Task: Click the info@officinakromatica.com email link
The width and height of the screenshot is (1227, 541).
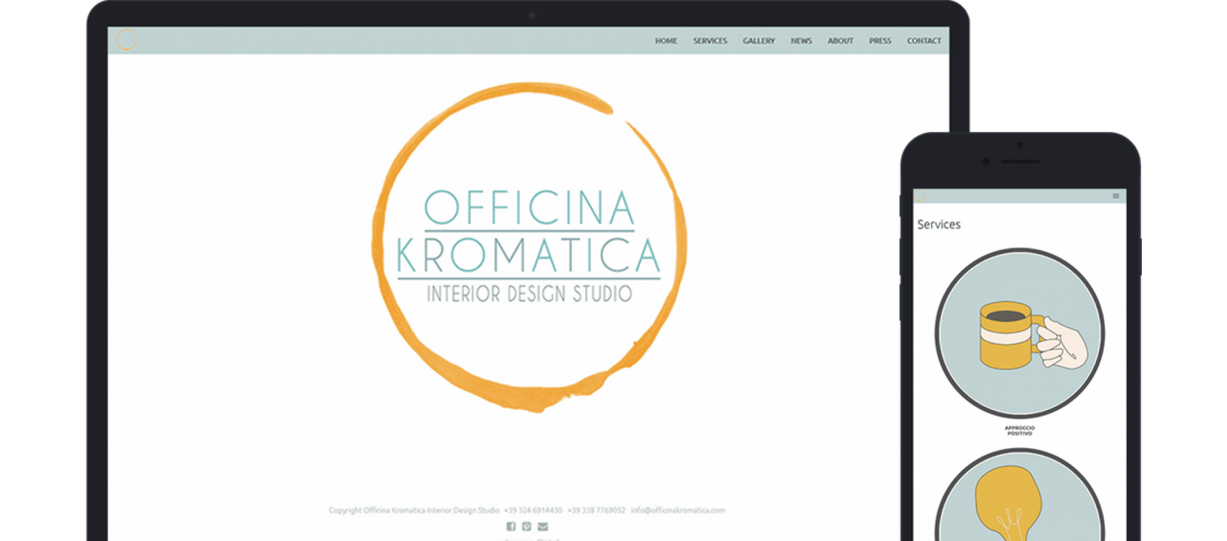Action: click(678, 510)
